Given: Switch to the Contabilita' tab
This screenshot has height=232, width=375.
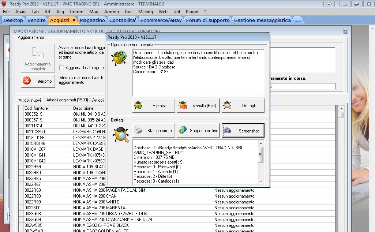Looking at the screenshot, I should [123, 20].
